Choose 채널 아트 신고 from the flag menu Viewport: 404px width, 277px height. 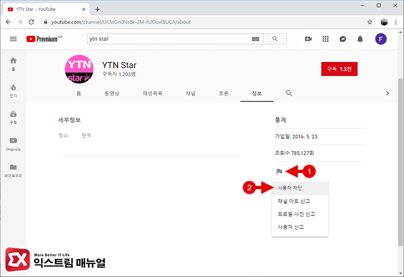point(300,201)
